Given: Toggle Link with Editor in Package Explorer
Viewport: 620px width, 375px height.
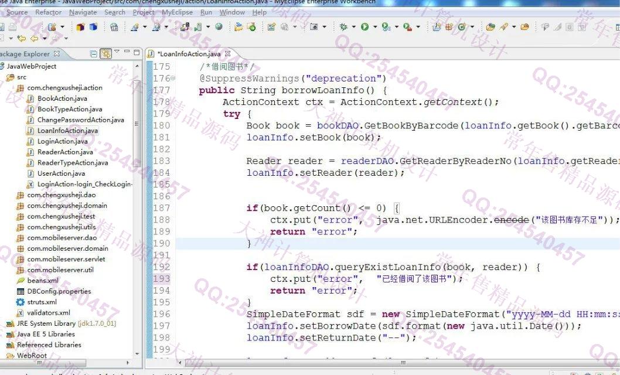Looking at the screenshot, I should (x=105, y=54).
